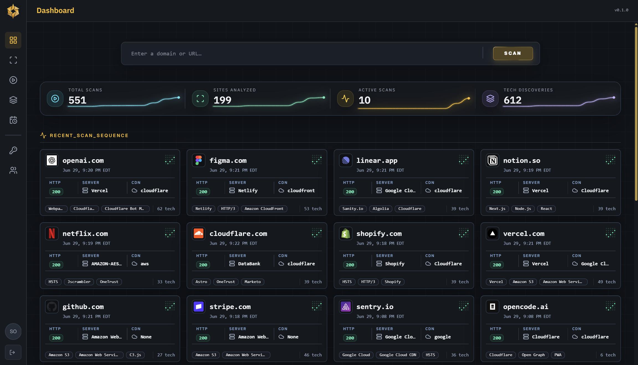638x365 pixels.
Task: Click the Next.js tag on notion.so
Action: [x=497, y=209]
